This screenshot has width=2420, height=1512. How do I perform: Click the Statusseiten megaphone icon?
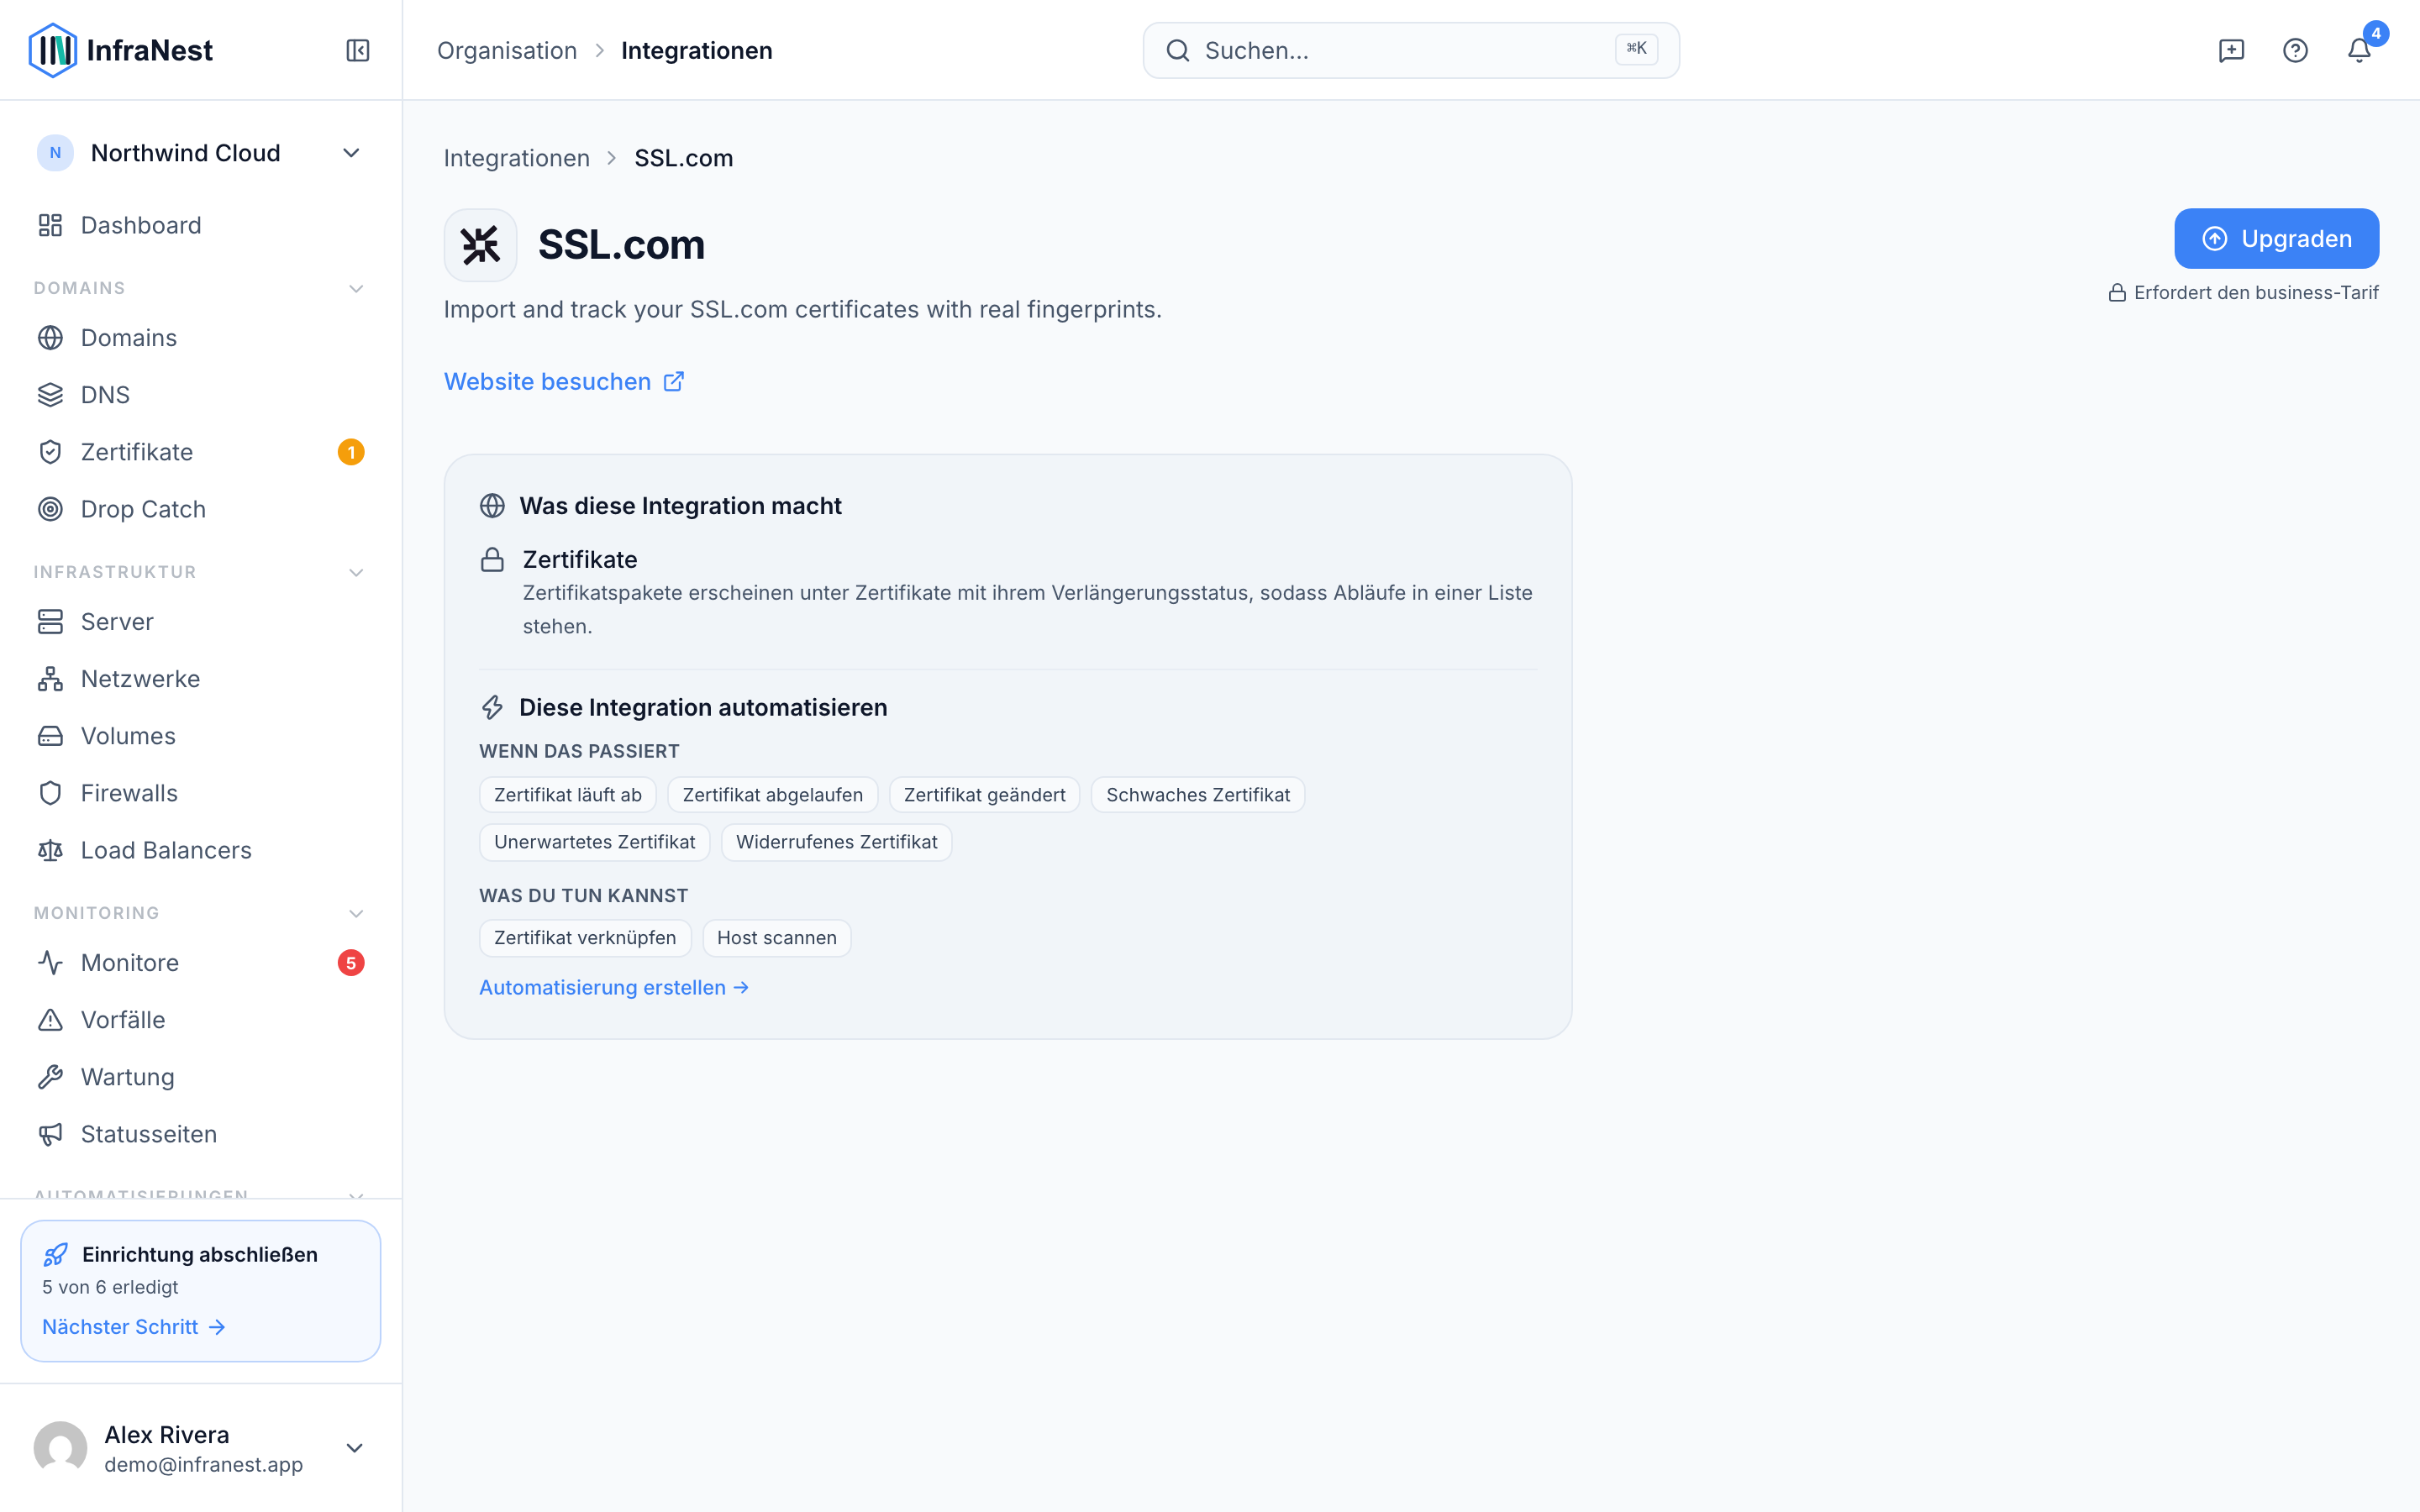50,1134
